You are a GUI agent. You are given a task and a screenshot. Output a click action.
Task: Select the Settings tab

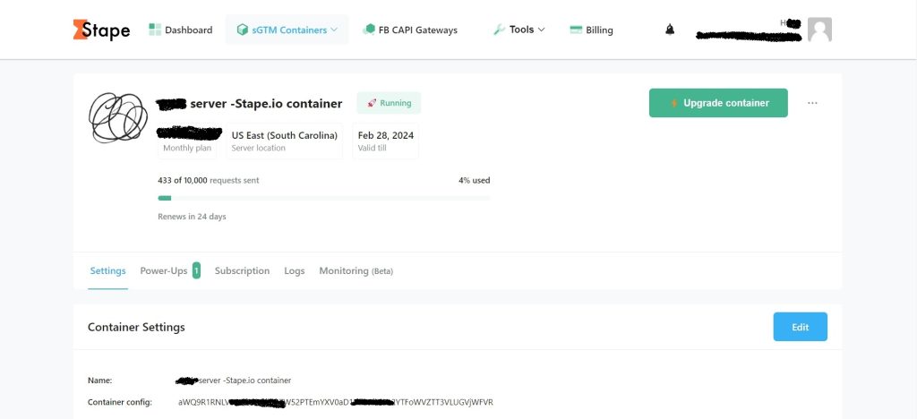[107, 271]
